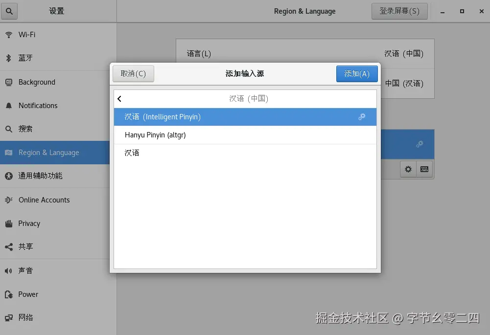Viewport: 490px width, 335px height.
Task: Click the 添加(A) add button
Action: [357, 74]
